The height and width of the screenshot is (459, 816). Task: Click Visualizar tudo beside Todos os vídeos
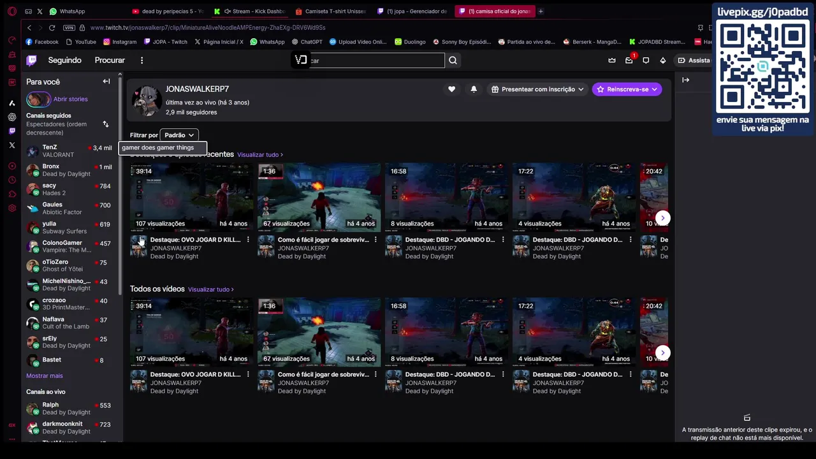coord(211,289)
